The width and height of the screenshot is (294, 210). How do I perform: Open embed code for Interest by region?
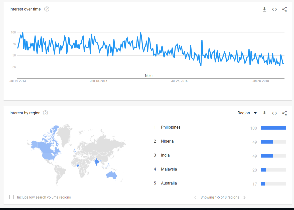coord(274,113)
